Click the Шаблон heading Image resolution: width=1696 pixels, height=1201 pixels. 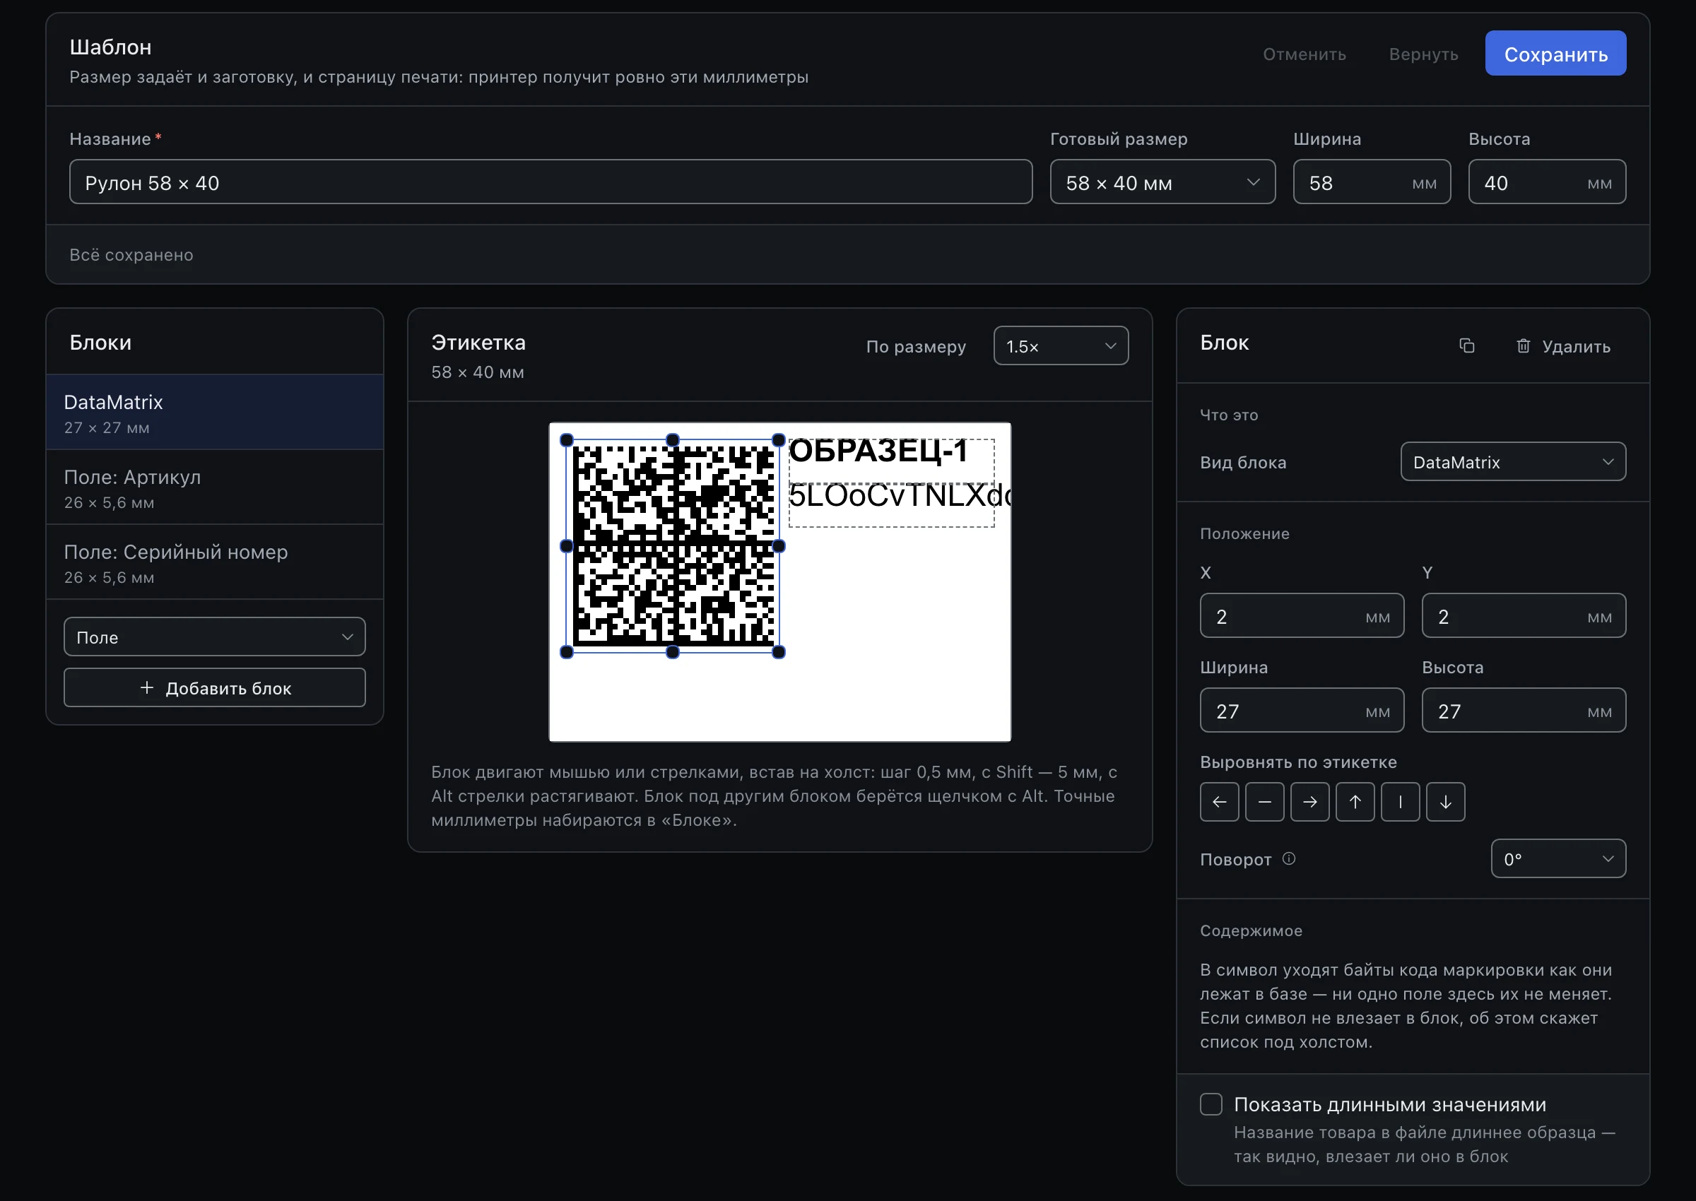[x=110, y=47]
